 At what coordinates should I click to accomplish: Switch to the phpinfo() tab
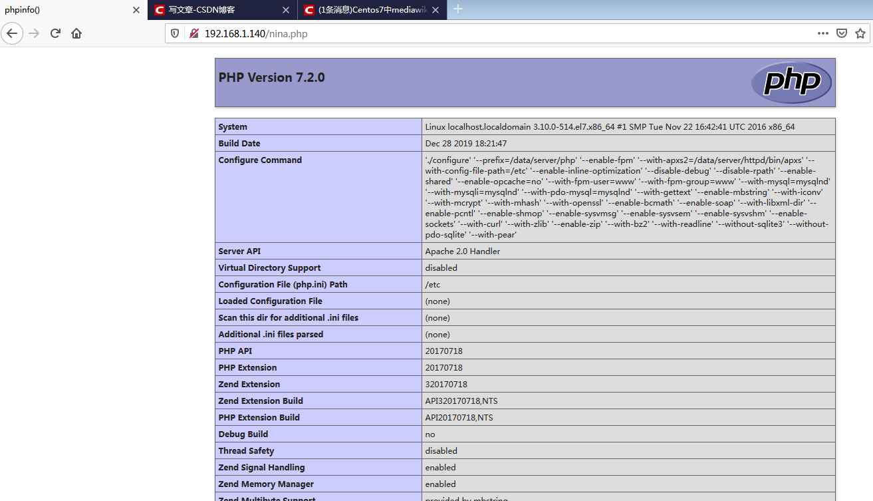coord(73,10)
